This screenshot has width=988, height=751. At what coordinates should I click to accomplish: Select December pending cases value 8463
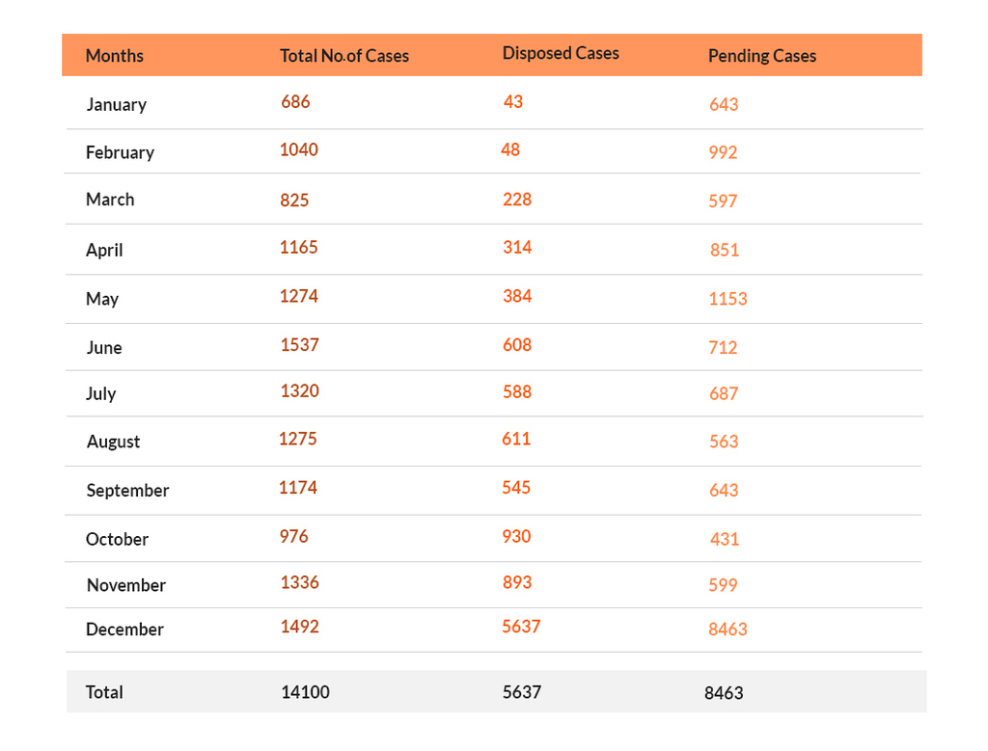(727, 629)
